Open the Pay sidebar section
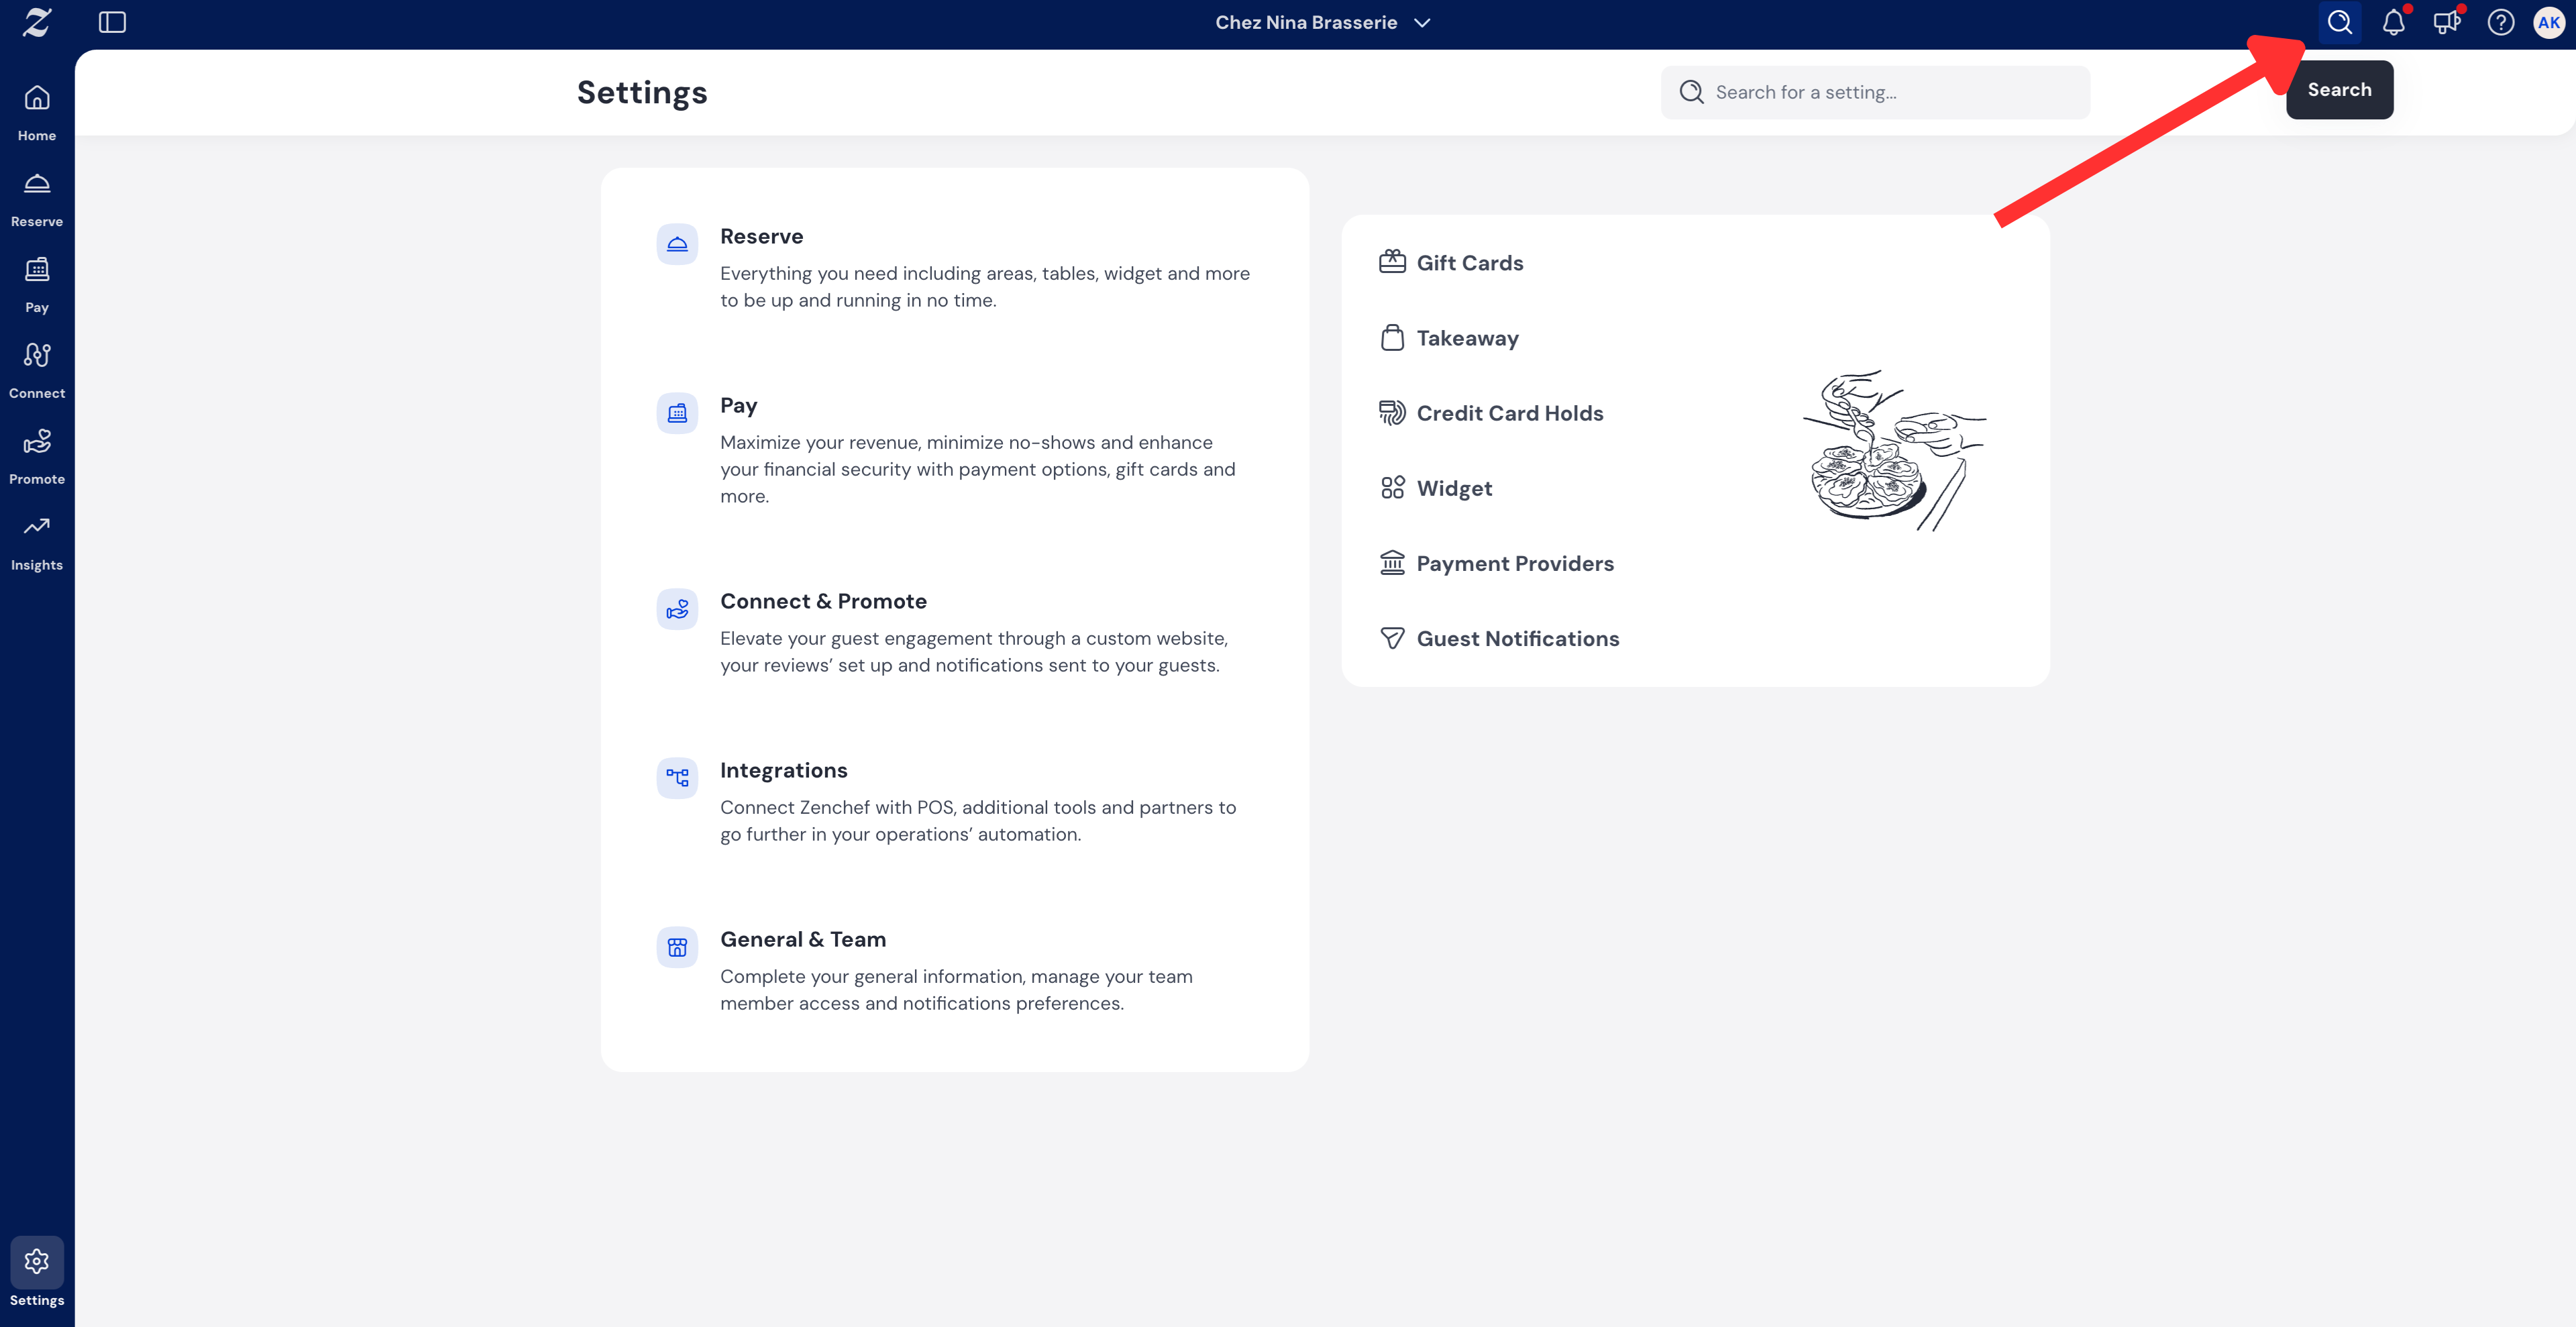Viewport: 2576px width, 1327px height. pos(37,284)
